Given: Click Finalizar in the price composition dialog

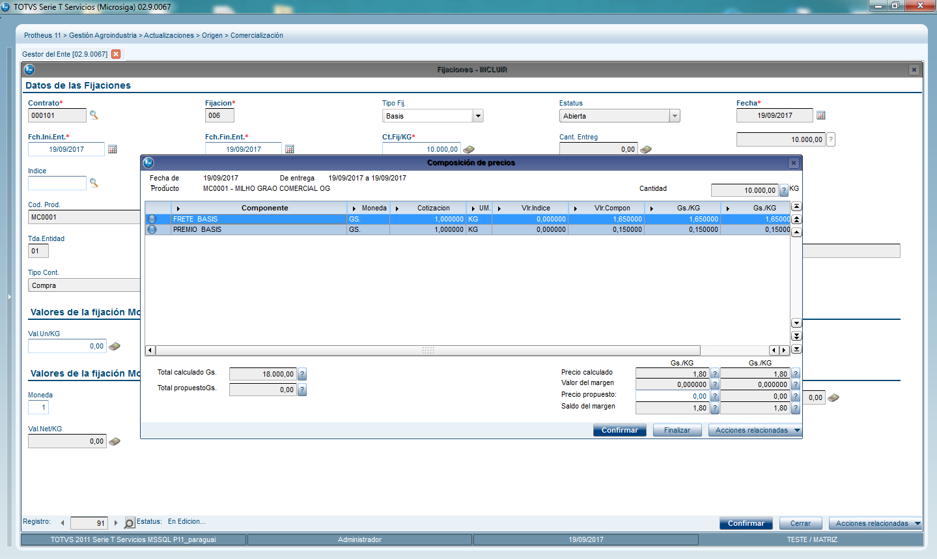Looking at the screenshot, I should tap(677, 430).
